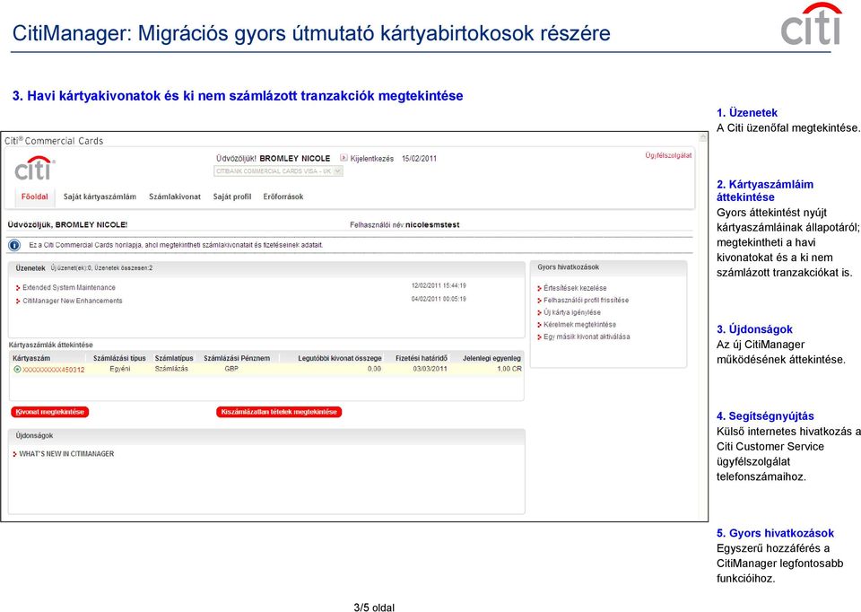Click the Kijelentkezés arrow icon
Image resolution: width=861 pixels, height=612 pixels.
click(344, 158)
